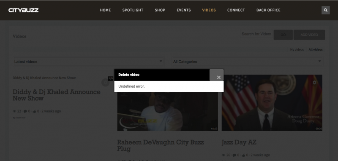Open the Spotlight menu item
Viewport: 338px width, 161px height.
pos(133,10)
